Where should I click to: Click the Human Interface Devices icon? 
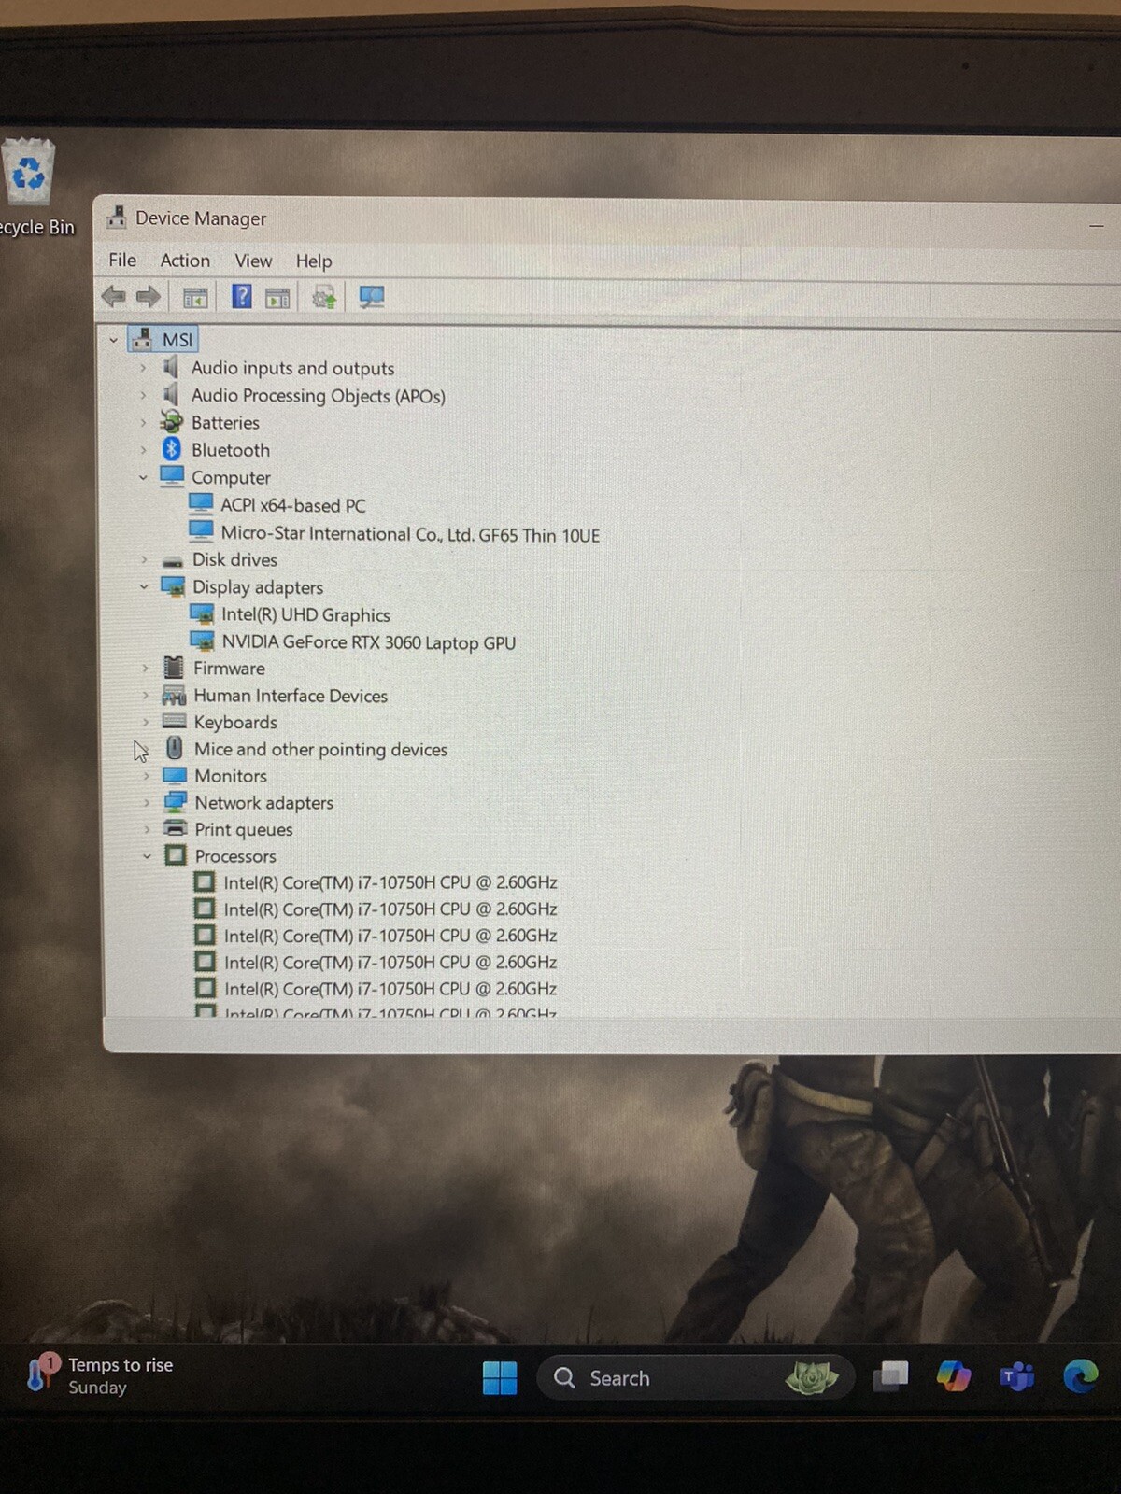click(174, 695)
